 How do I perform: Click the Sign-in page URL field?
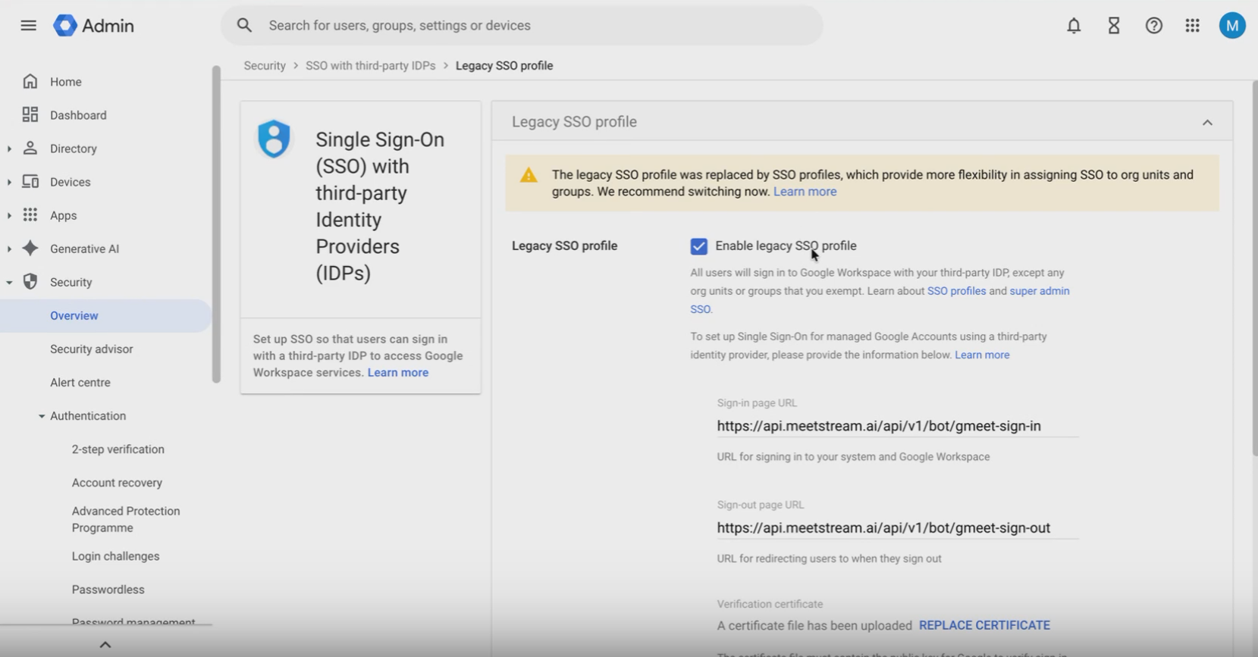pos(897,426)
